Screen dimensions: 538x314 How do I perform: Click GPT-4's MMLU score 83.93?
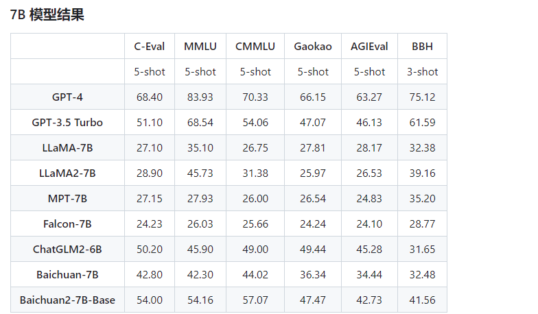pyautogui.click(x=200, y=97)
